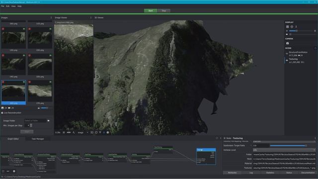The image size is (318, 179).
Task: Toggle the origin locator icon under DISPLAY
Action: click(296, 26)
